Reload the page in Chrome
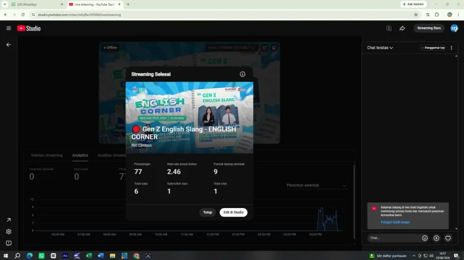The height and width of the screenshot is (260, 464). point(23,14)
